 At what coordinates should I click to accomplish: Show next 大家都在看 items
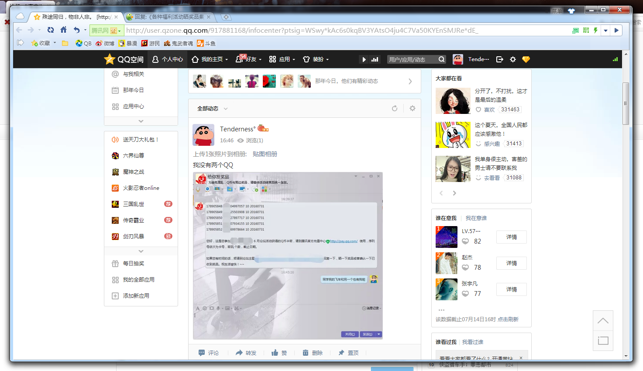pos(454,193)
